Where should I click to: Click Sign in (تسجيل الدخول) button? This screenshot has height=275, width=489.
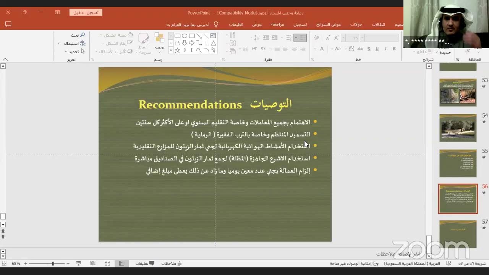point(86,13)
